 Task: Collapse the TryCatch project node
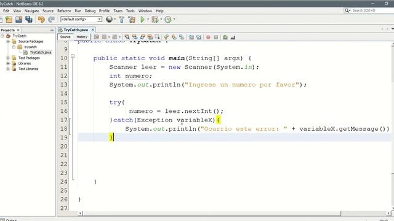coord(2,36)
